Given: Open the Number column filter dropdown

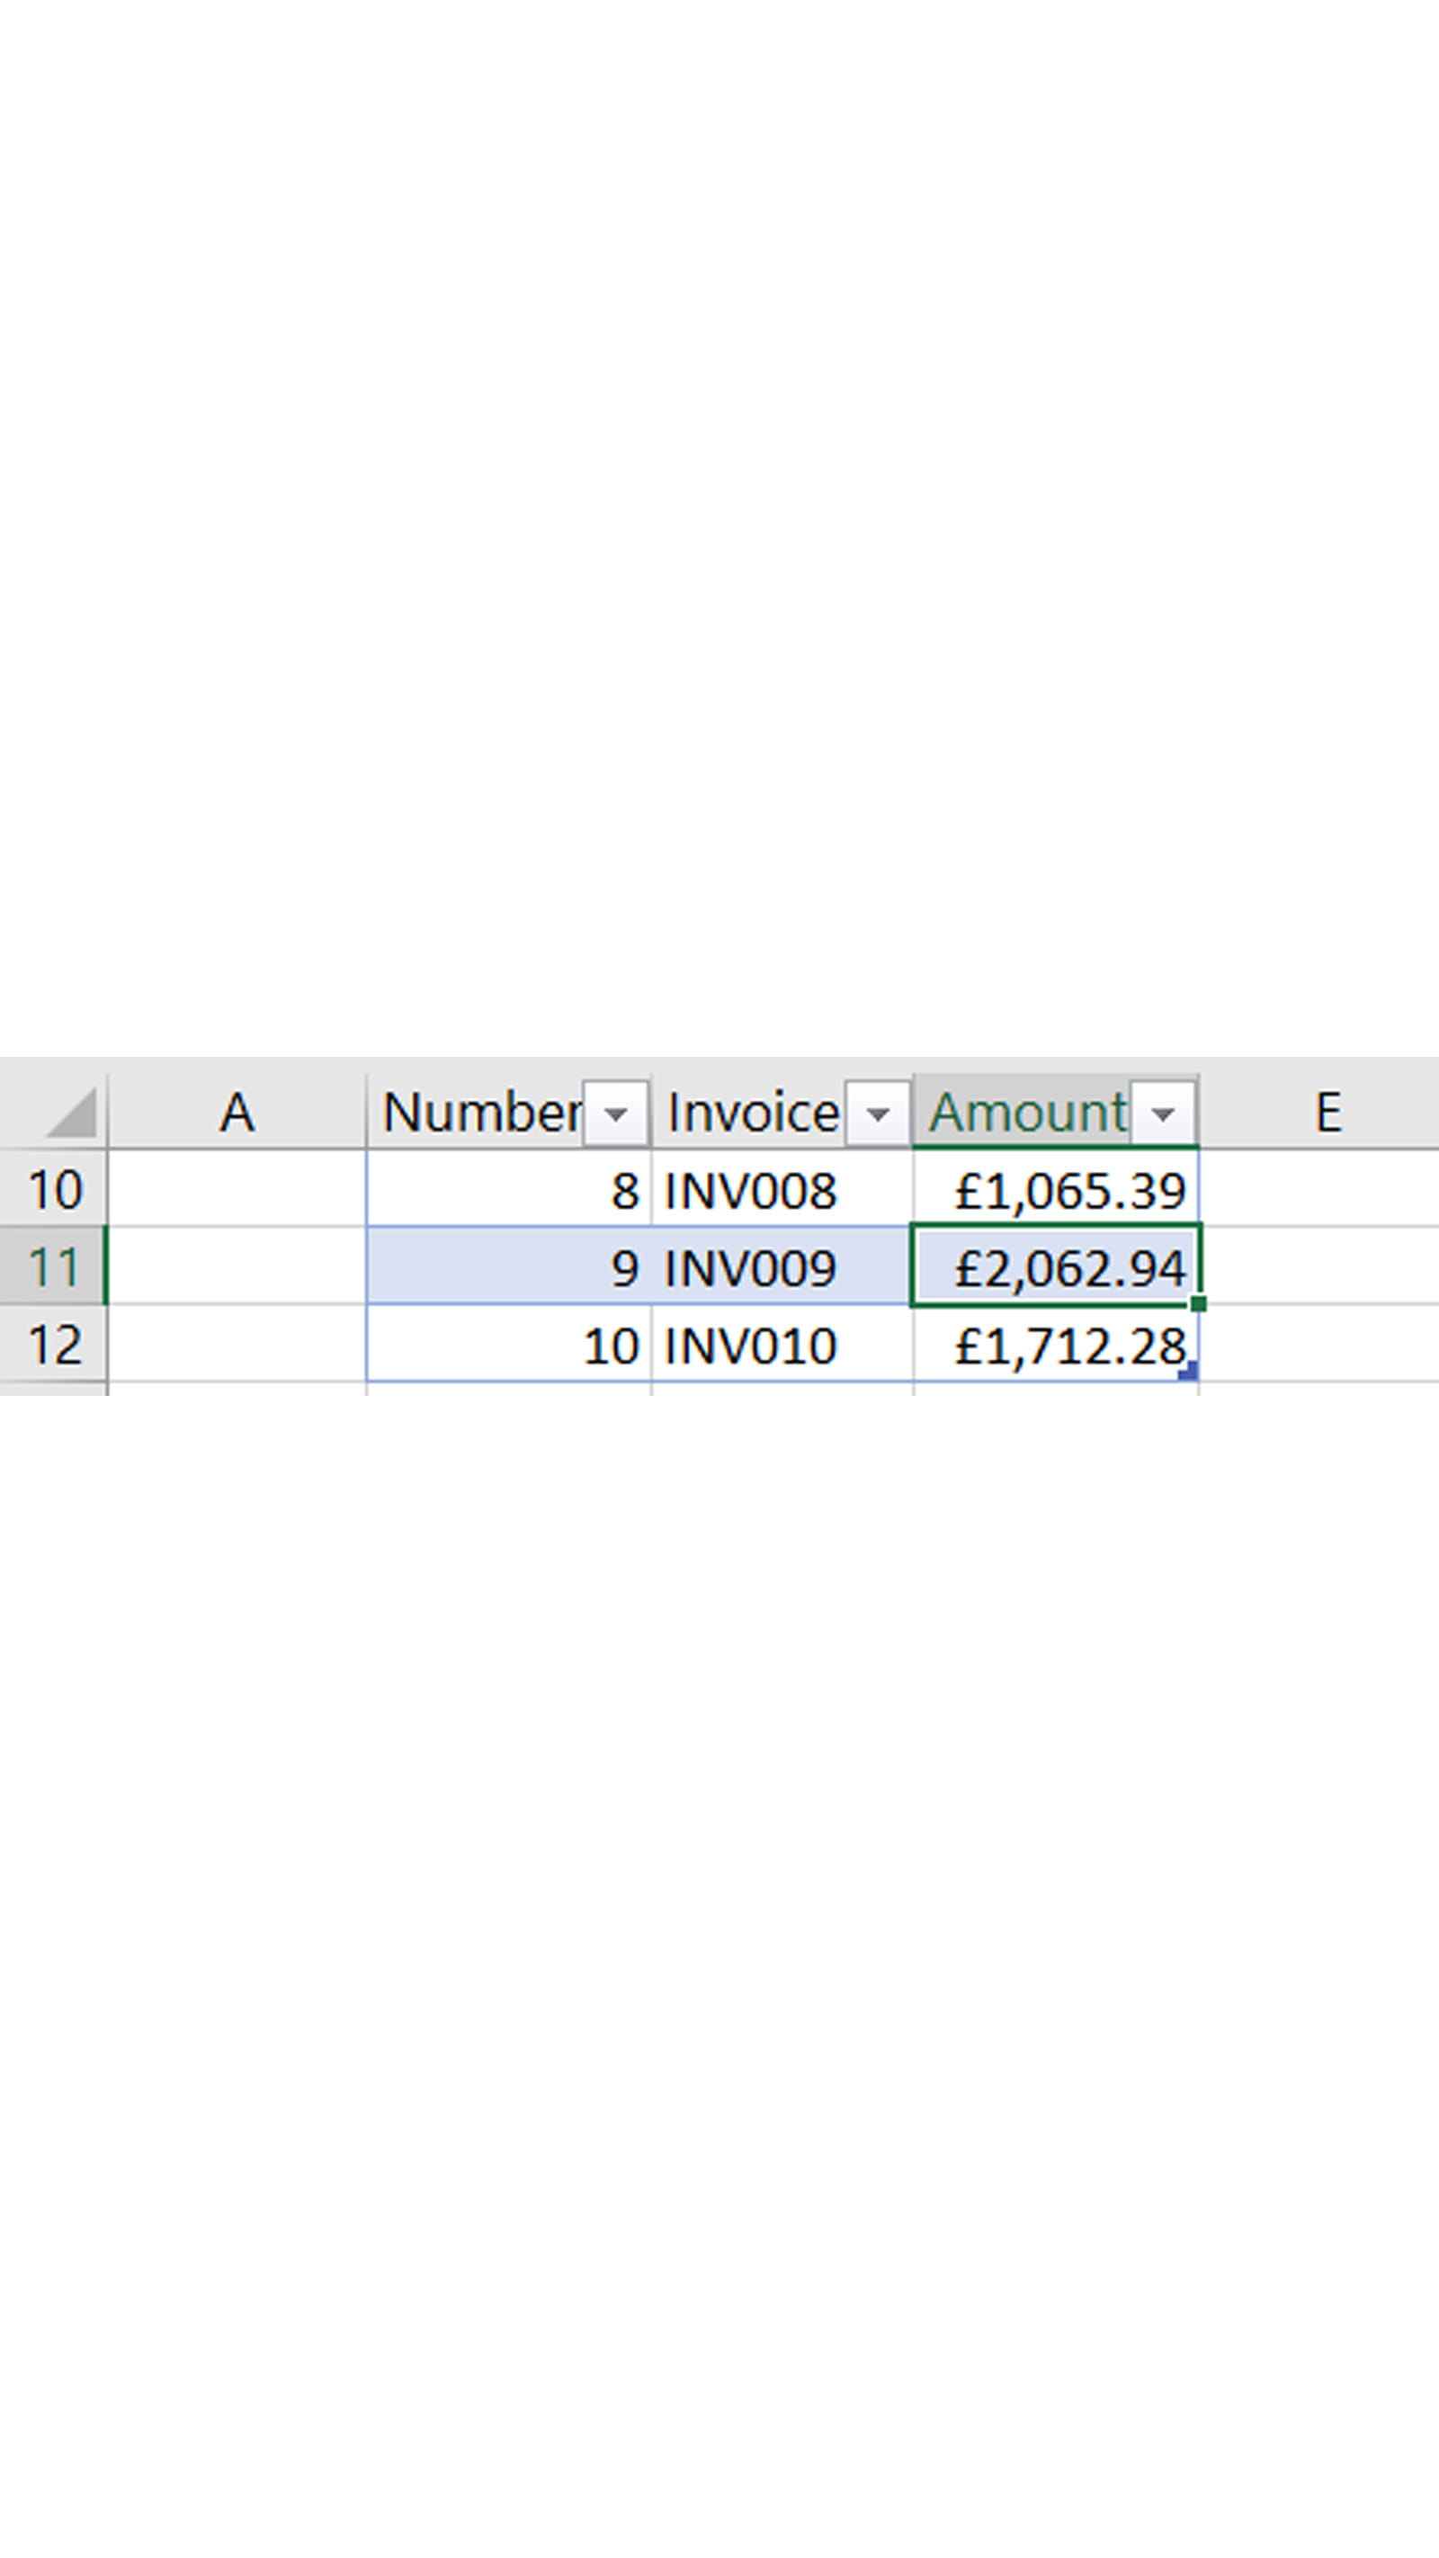Looking at the screenshot, I should (615, 1114).
